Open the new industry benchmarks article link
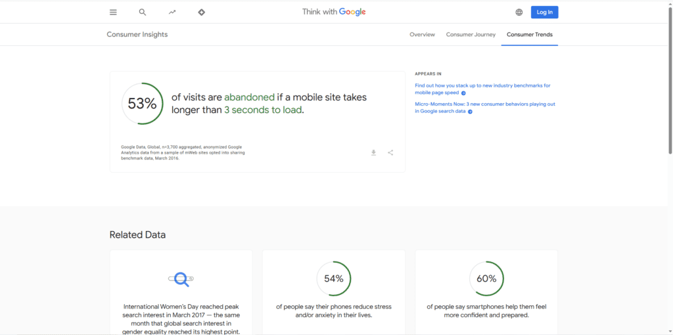 (x=482, y=85)
